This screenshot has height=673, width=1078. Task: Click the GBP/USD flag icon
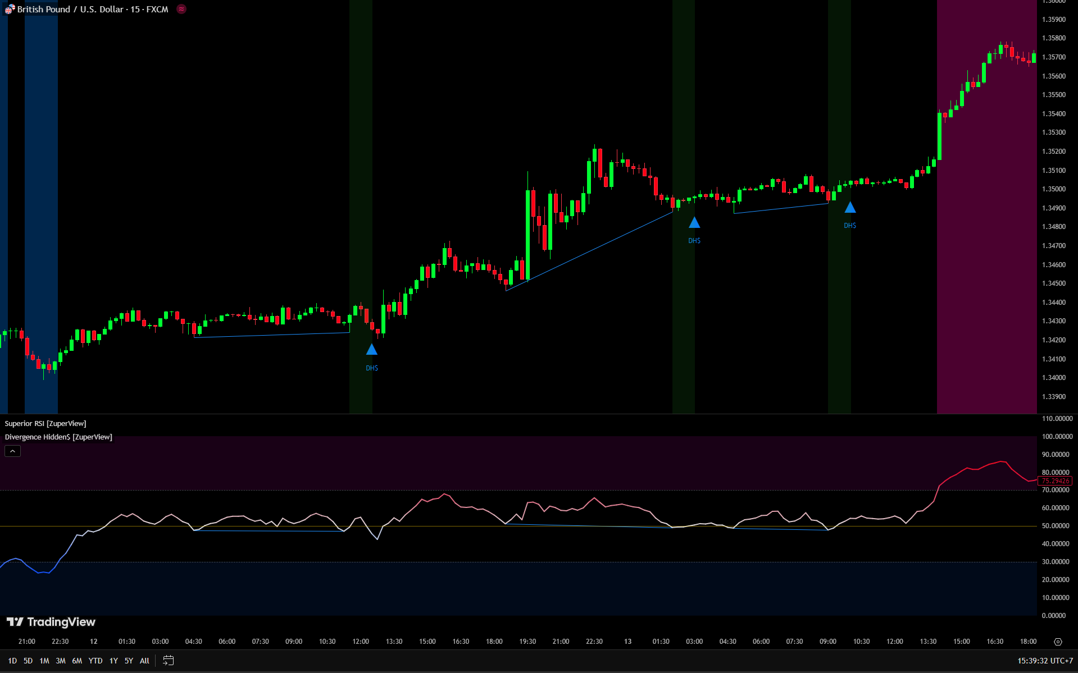tap(10, 9)
